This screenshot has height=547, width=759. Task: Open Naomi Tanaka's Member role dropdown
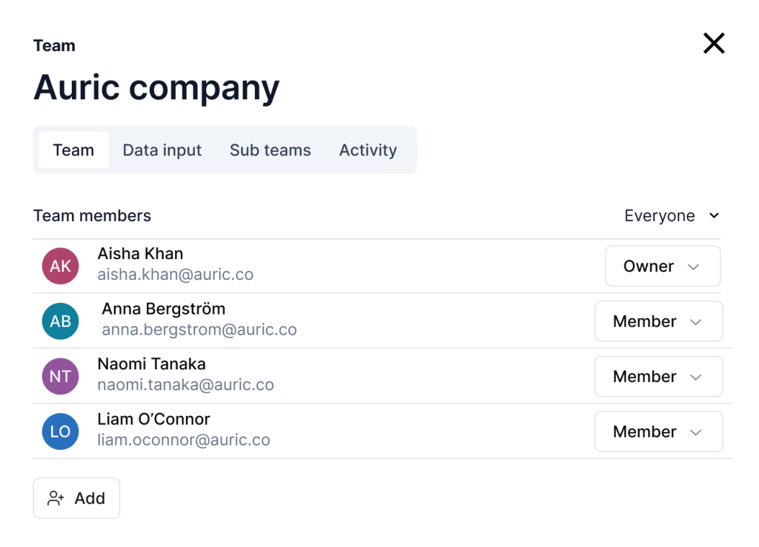[657, 377]
